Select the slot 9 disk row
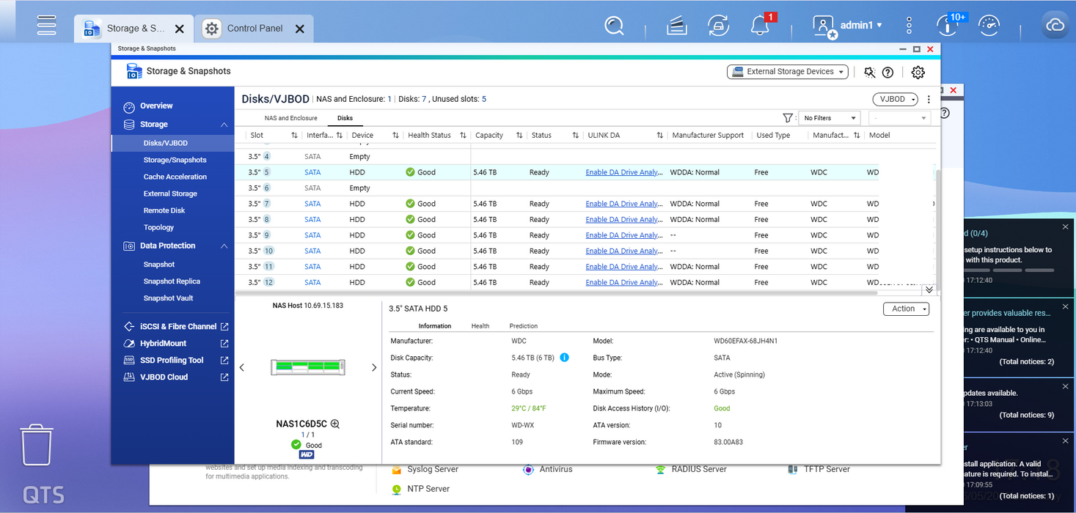Image resolution: width=1076 pixels, height=513 pixels. [x=587, y=235]
